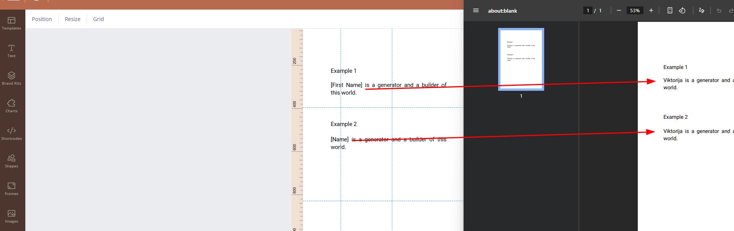Open the Frames panel
The width and height of the screenshot is (734, 231).
click(12, 188)
